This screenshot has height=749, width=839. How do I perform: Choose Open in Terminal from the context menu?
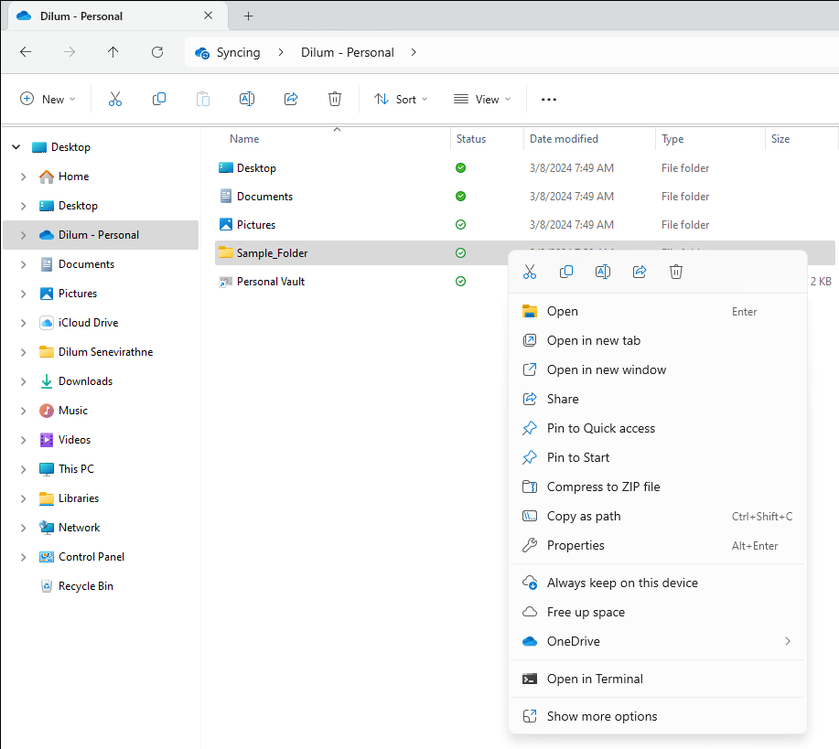coord(596,679)
